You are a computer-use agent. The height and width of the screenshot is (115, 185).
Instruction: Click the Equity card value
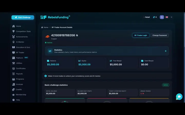point(84,64)
